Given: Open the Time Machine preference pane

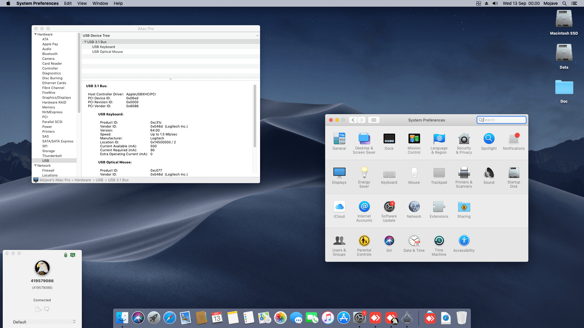Looking at the screenshot, I should 439,245.
